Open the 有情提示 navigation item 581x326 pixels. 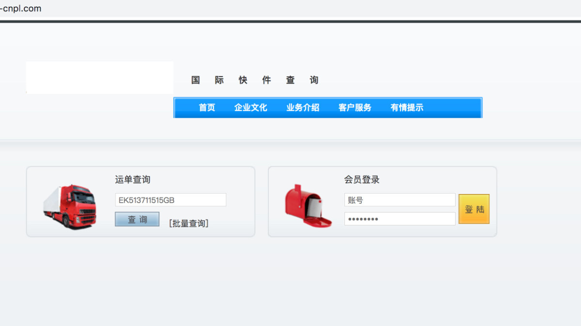(x=406, y=107)
